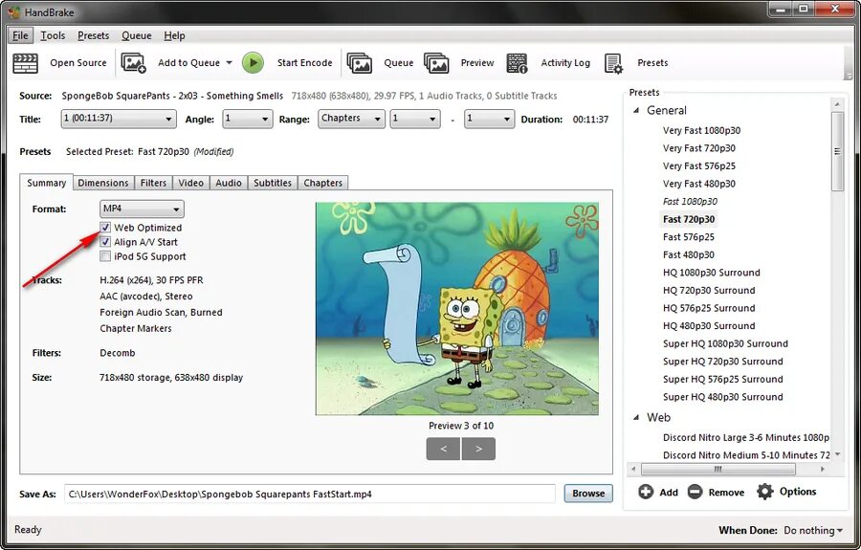
Task: Click toolbar overflow arrow at right edge
Action: tap(849, 77)
